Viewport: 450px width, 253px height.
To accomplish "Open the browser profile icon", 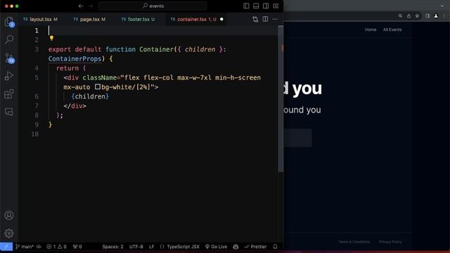I will pyautogui.click(x=436, y=16).
